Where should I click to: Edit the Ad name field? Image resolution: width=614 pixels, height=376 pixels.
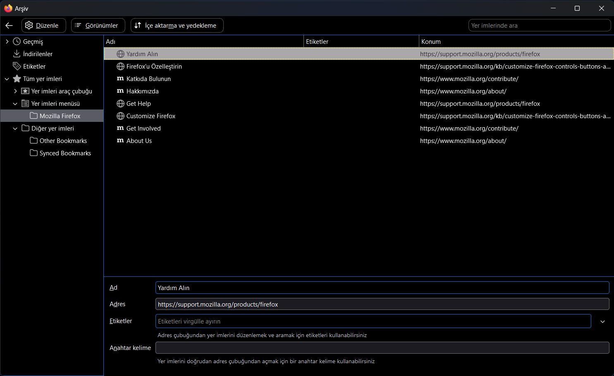pos(382,288)
